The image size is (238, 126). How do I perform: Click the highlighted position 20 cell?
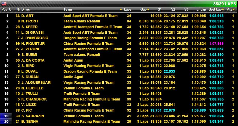6,121
